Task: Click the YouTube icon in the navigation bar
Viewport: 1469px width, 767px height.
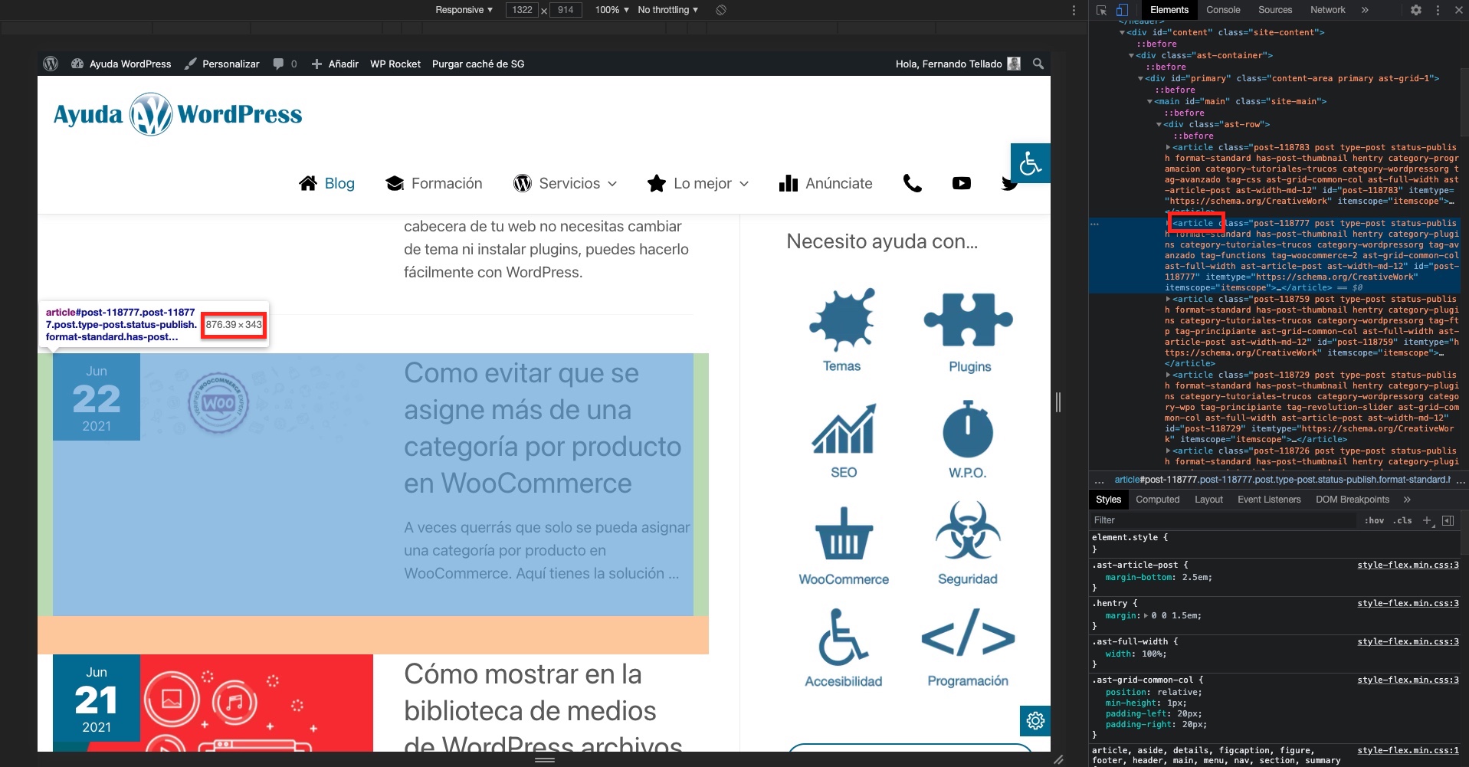Action: 961,183
